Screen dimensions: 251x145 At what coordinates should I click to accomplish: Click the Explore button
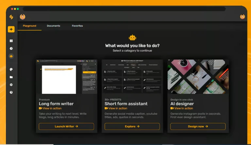(x=132, y=126)
